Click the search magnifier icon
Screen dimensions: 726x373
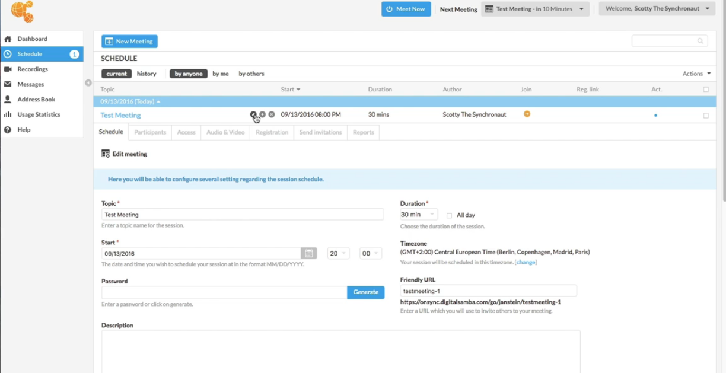[700, 41]
